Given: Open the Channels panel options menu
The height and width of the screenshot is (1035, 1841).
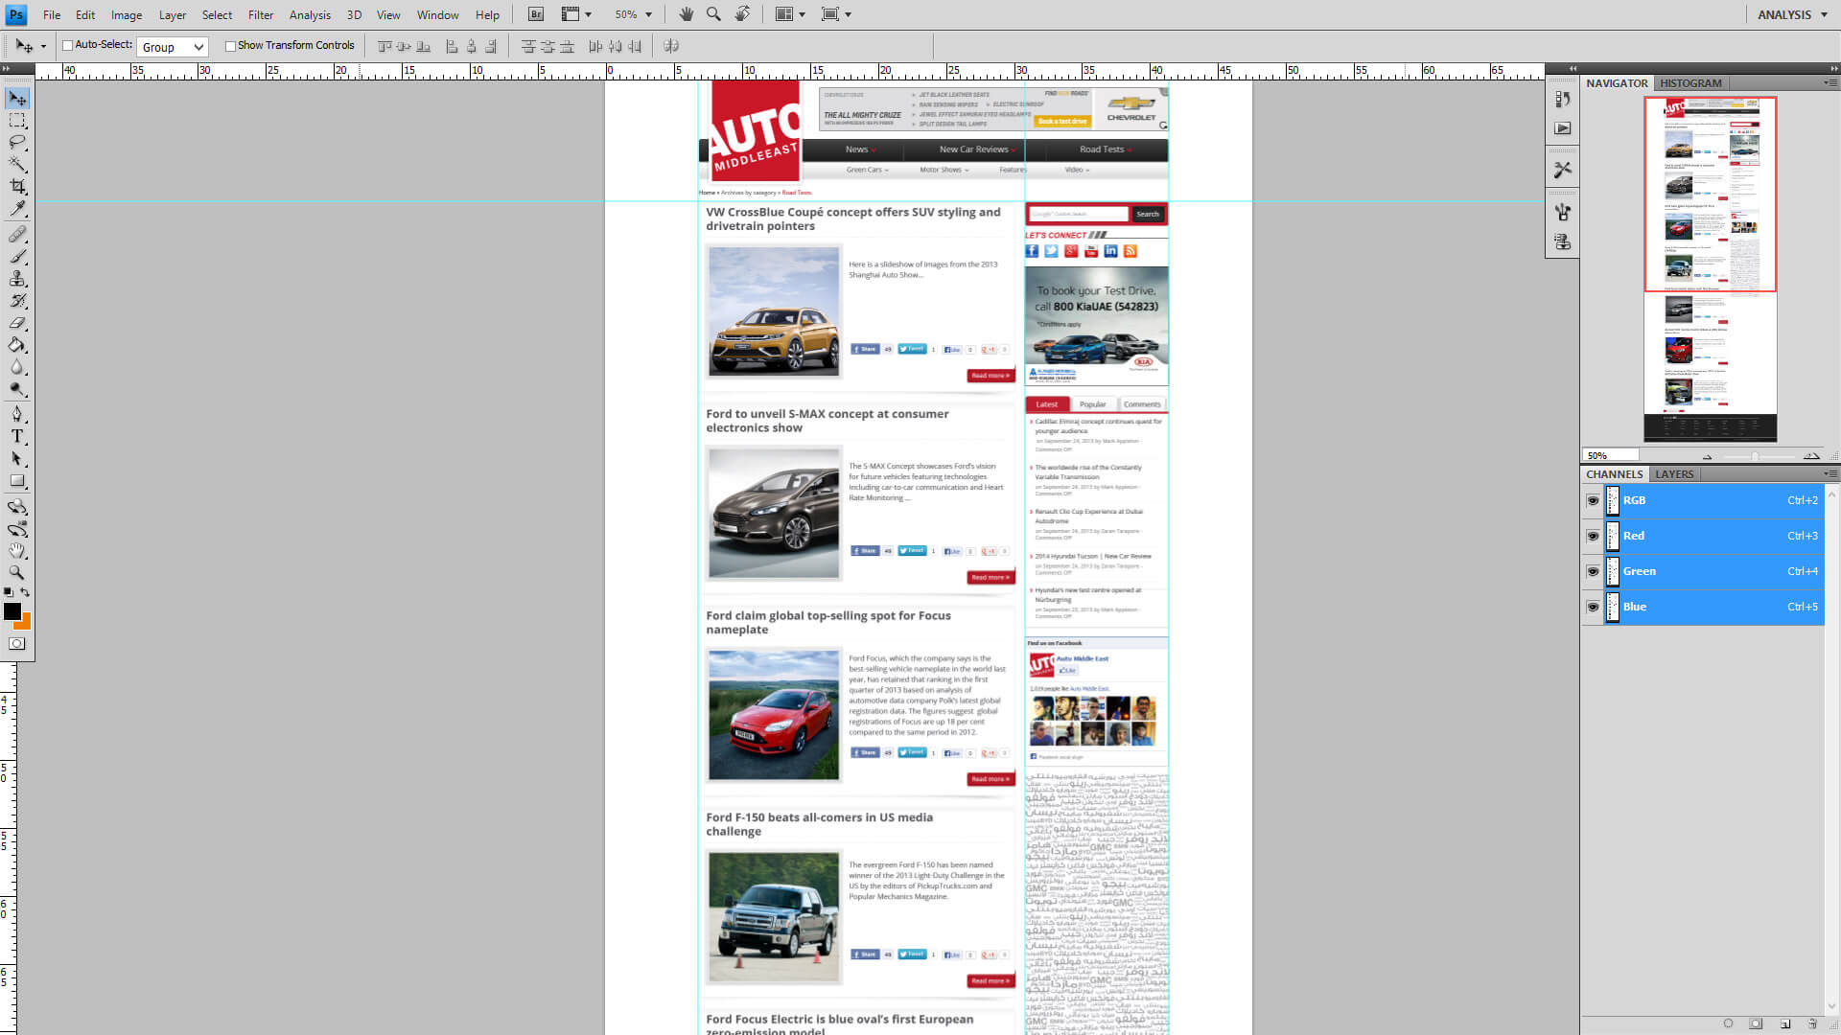Looking at the screenshot, I should [x=1830, y=473].
